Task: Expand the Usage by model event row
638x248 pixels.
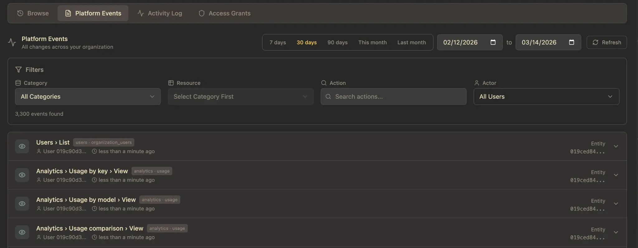Action: tap(616, 204)
